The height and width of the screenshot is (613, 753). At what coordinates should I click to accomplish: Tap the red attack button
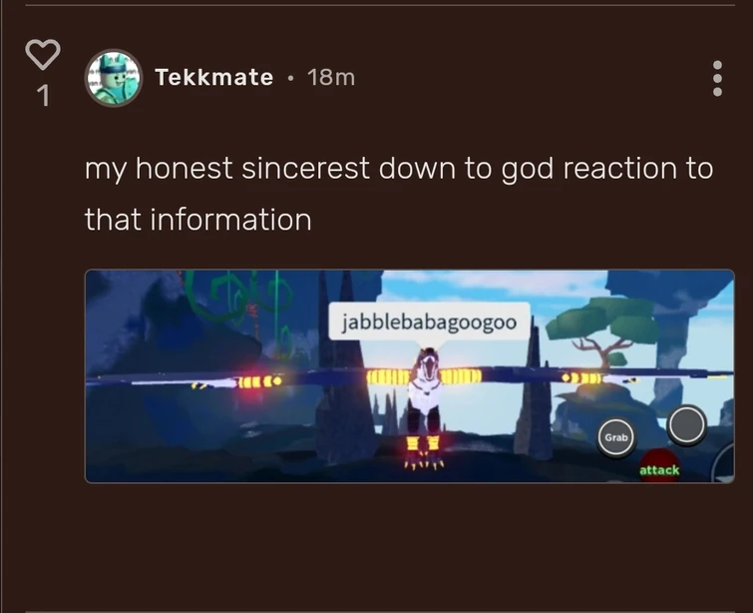(x=660, y=467)
